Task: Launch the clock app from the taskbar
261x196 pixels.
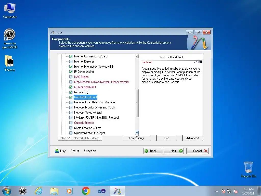Action: pos(23,191)
